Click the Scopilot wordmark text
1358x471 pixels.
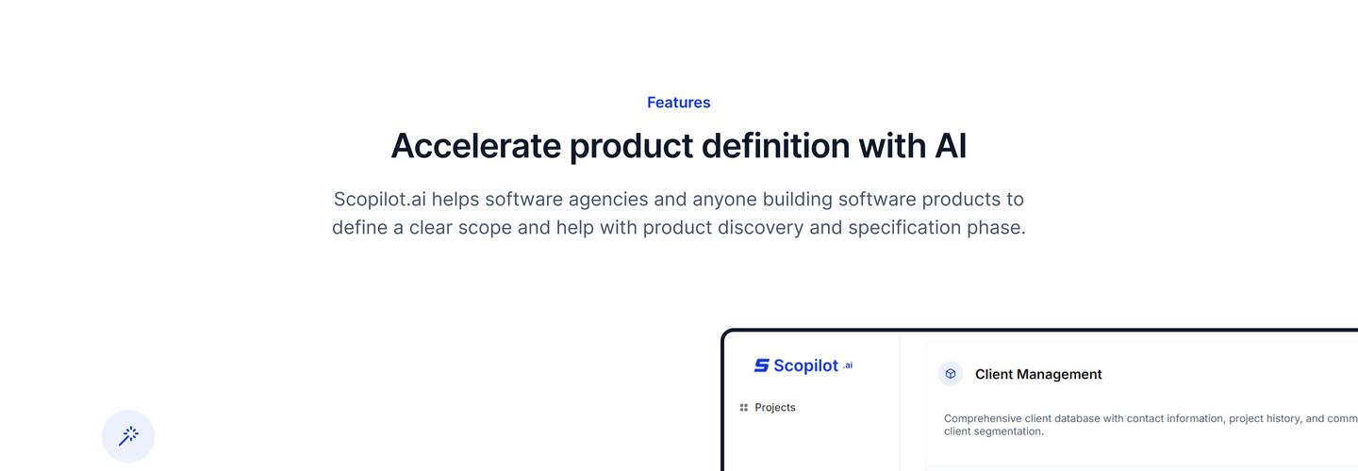pos(805,365)
